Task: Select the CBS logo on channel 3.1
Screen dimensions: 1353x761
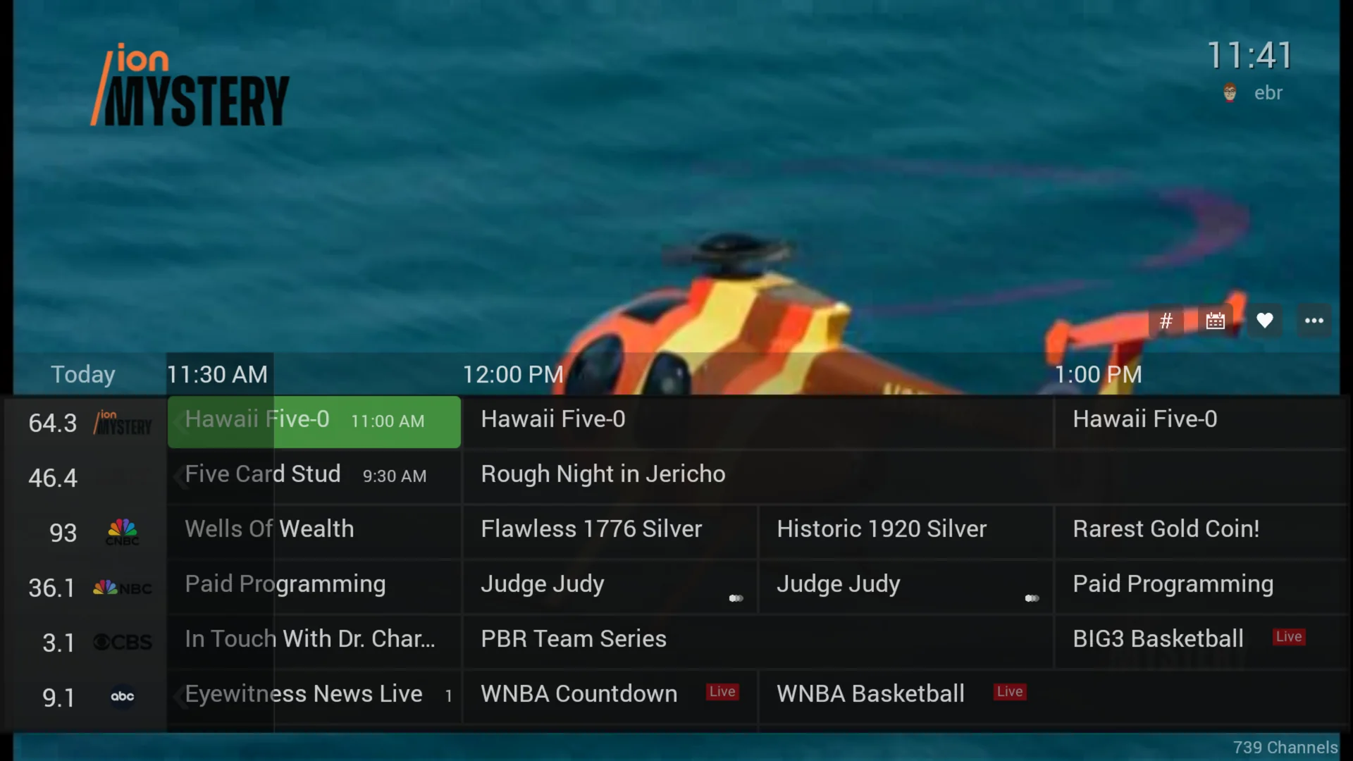Action: point(123,643)
